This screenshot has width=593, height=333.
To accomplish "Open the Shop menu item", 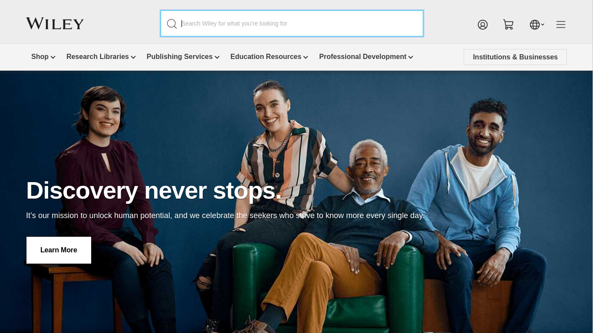I will [x=40, y=57].
